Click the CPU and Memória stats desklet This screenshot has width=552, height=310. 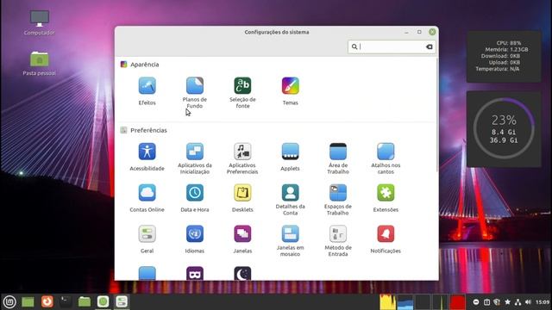click(504, 56)
